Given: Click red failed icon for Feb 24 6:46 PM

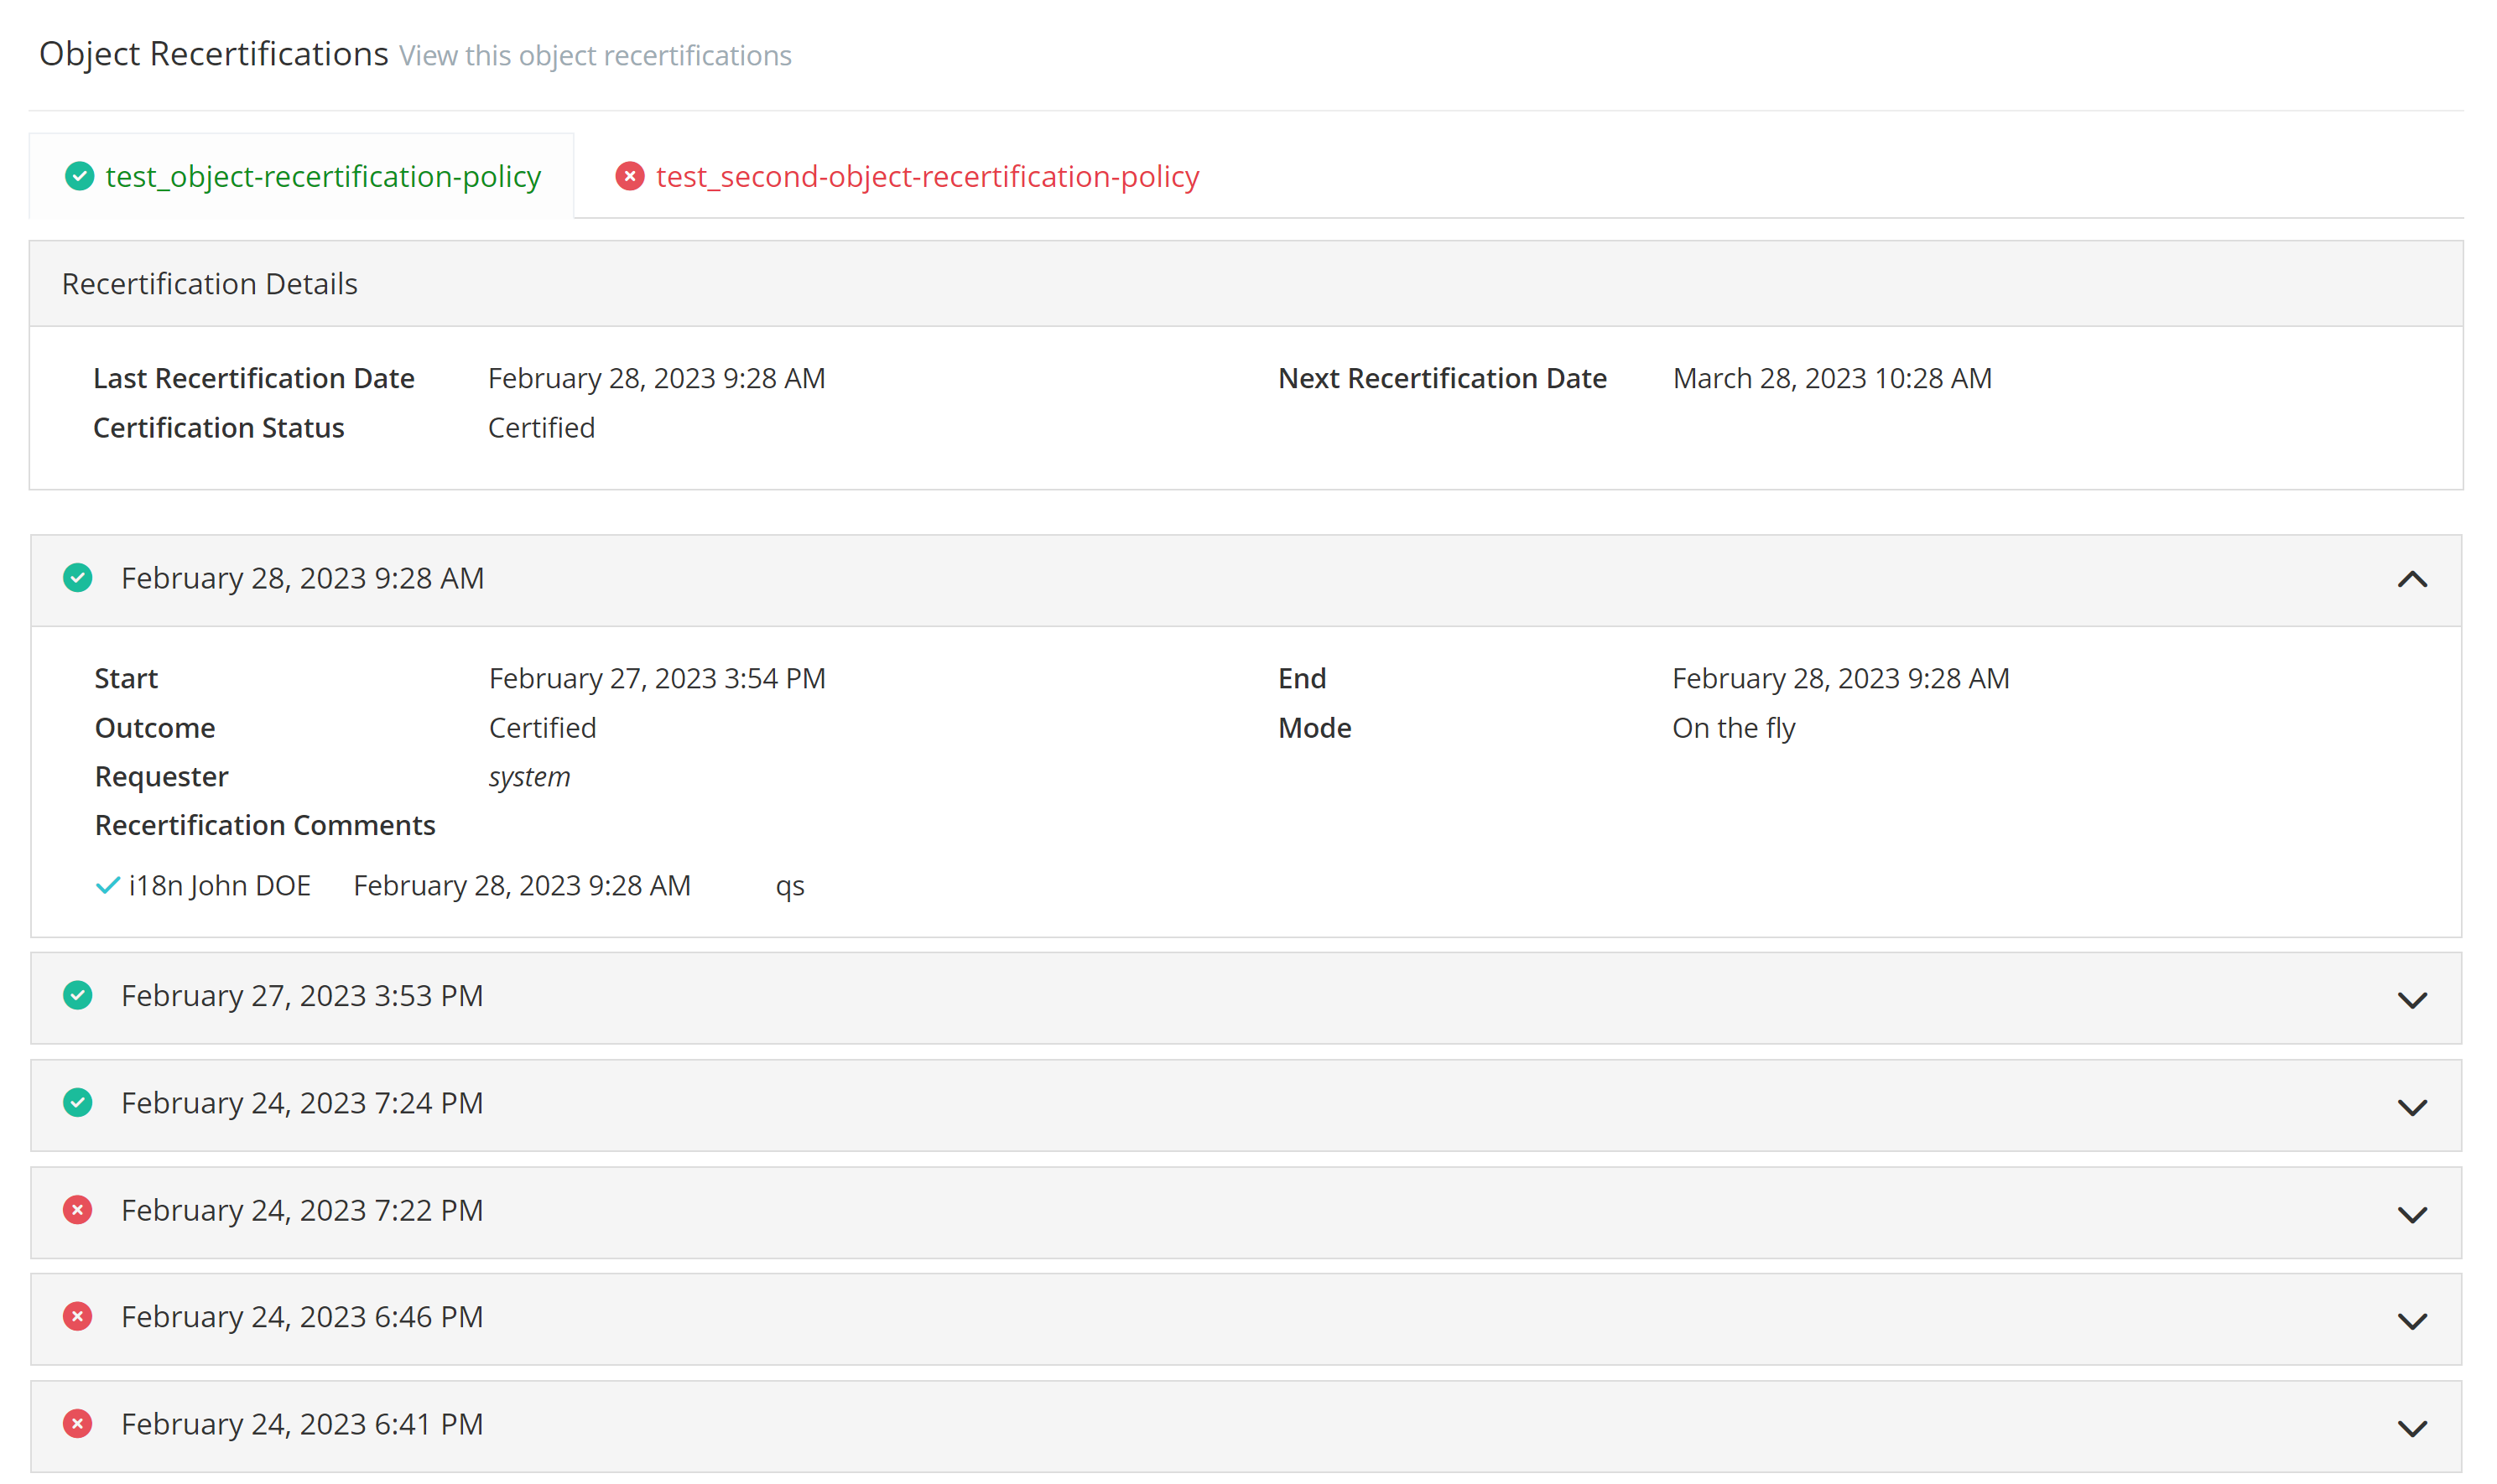Looking at the screenshot, I should click(78, 1316).
